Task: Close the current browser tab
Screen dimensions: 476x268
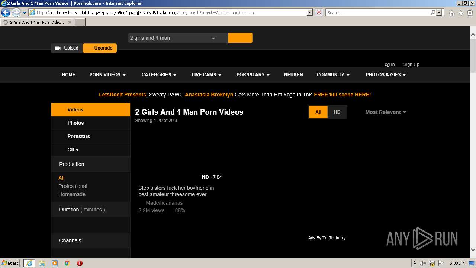Action: click(70, 22)
